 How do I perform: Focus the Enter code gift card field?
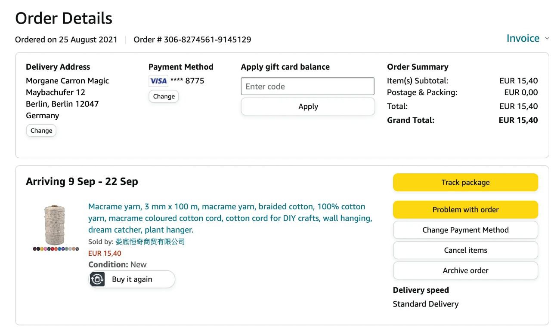307,86
